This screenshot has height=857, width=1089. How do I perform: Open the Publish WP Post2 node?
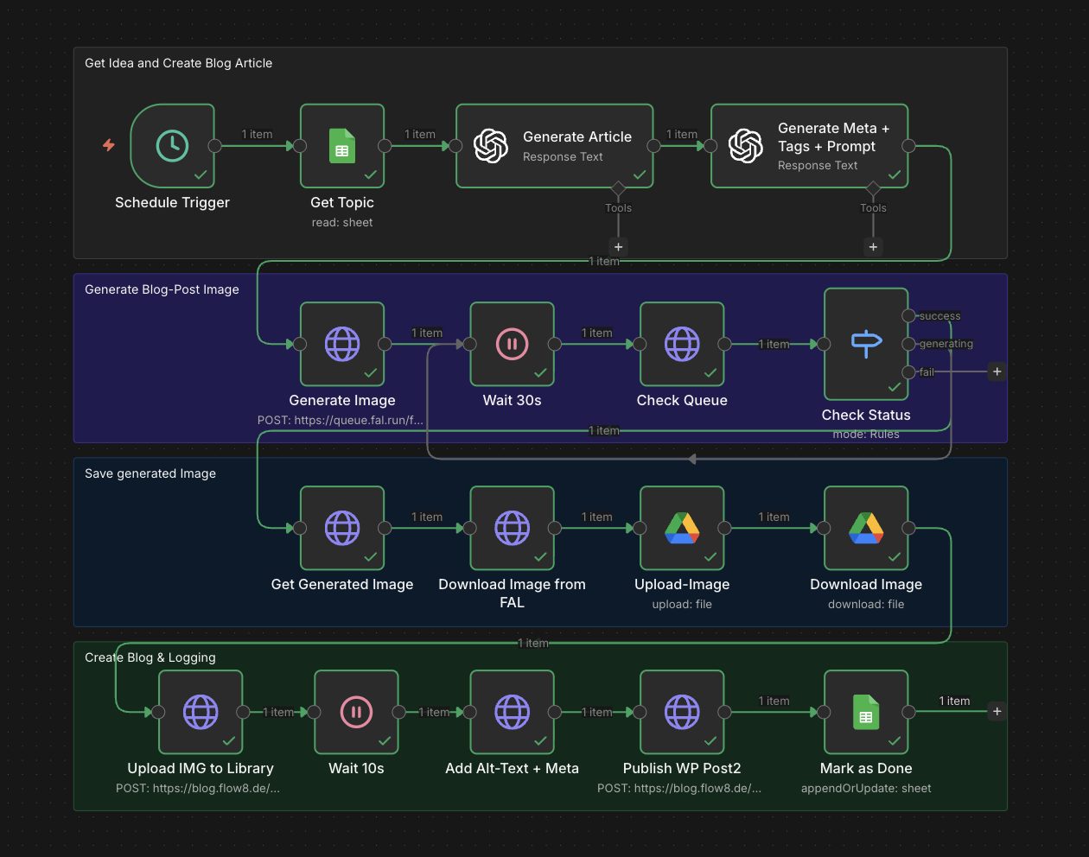(x=682, y=712)
